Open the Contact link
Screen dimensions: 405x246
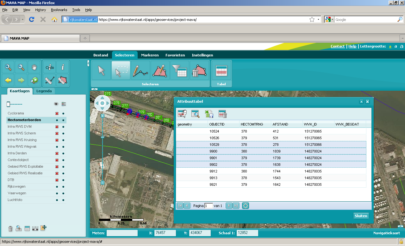(337, 46)
